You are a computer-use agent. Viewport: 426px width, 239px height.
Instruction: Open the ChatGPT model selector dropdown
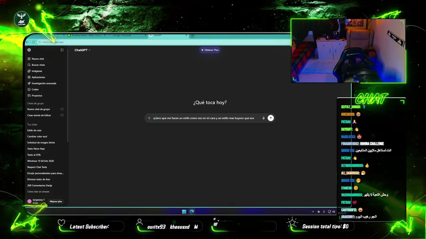coord(82,50)
